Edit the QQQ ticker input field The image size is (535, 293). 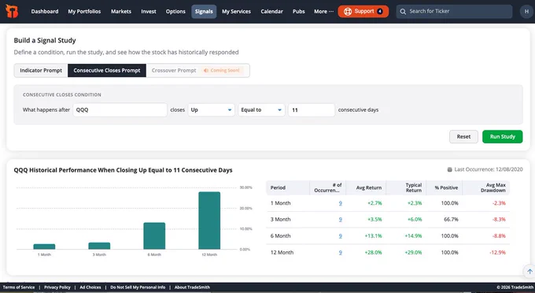pyautogui.click(x=120, y=109)
